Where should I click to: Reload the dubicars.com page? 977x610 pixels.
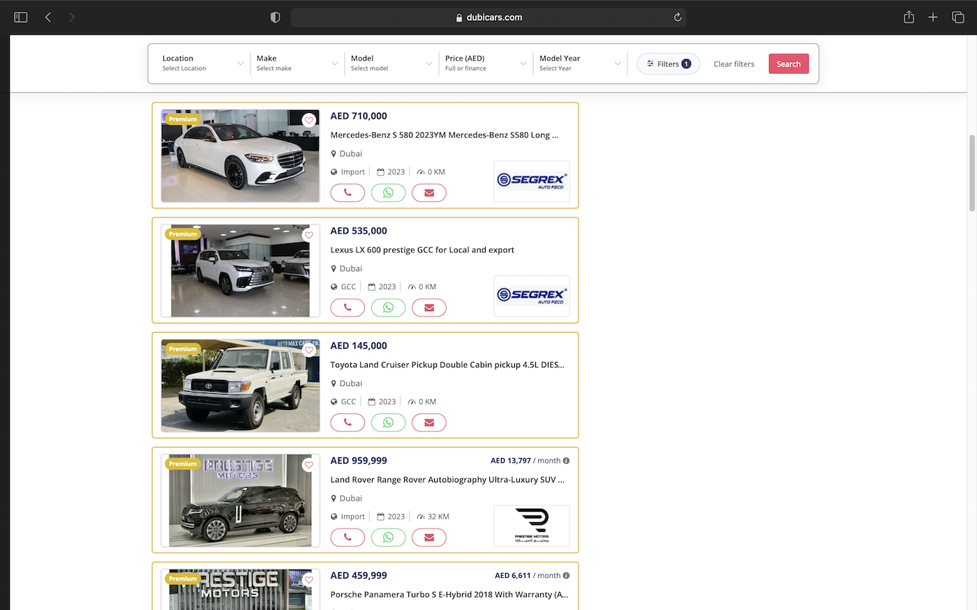pos(677,17)
